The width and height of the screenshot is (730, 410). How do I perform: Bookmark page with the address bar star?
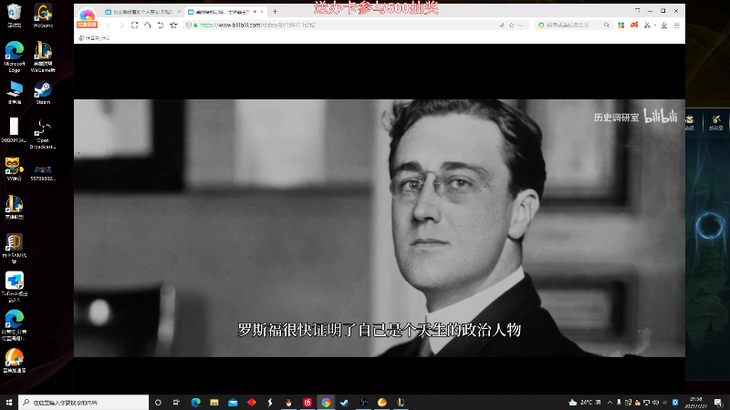[511, 26]
